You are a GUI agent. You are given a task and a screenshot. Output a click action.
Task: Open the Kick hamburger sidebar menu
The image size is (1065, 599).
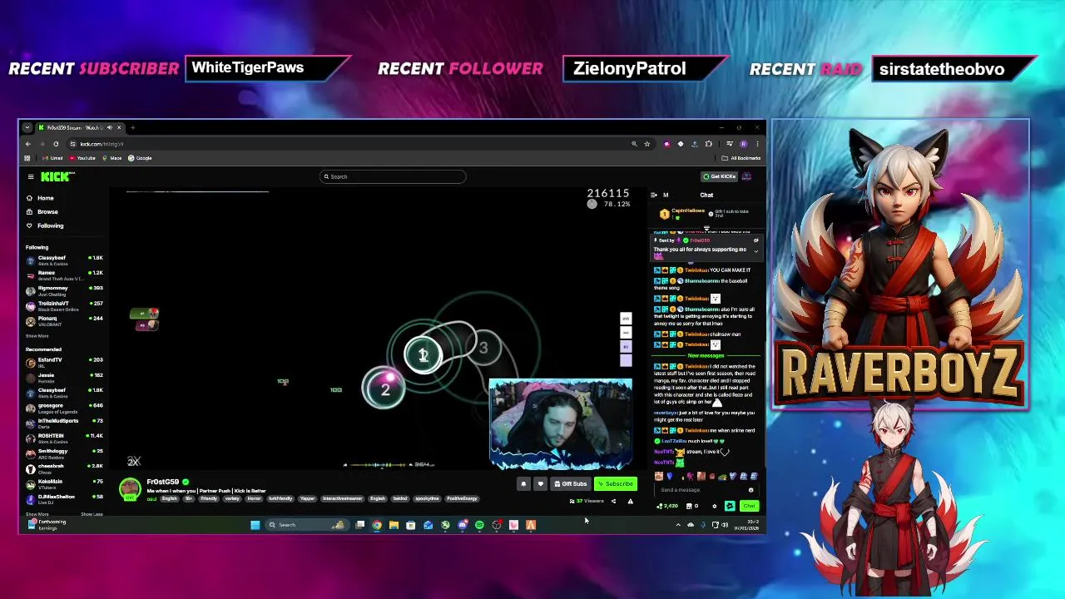pyautogui.click(x=31, y=176)
